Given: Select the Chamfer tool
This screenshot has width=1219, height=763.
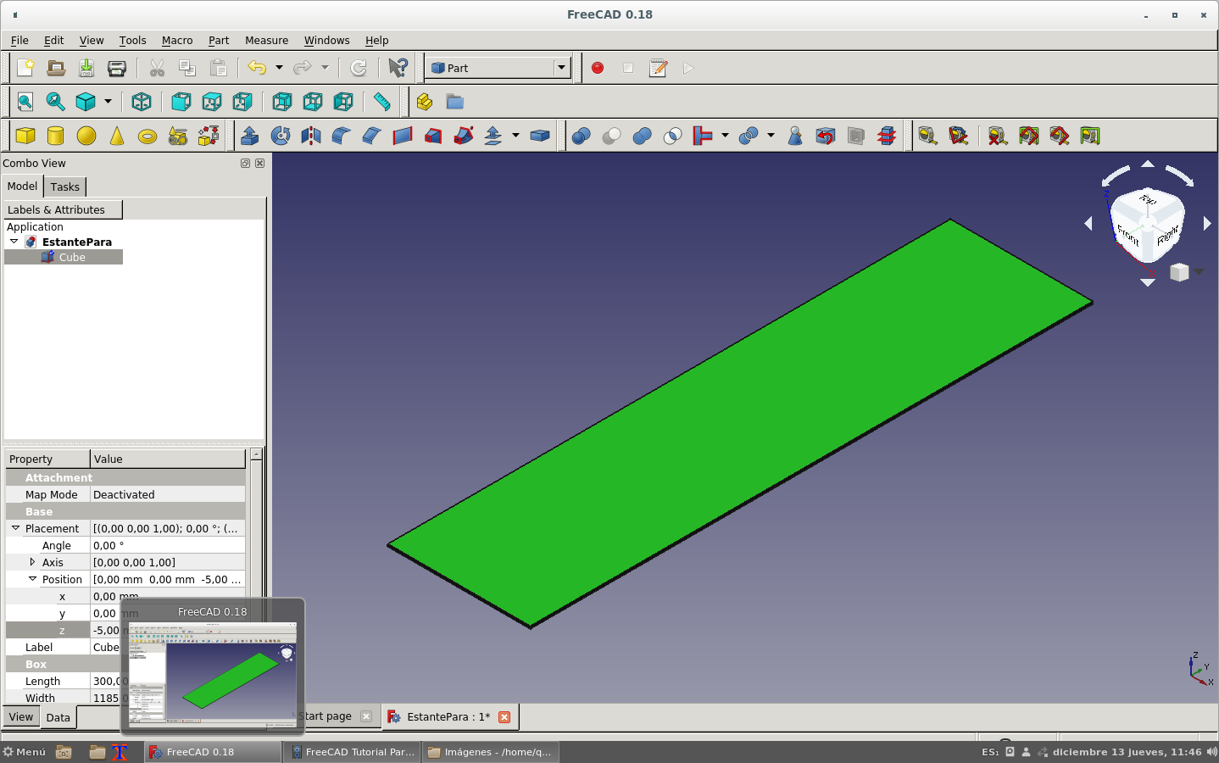Looking at the screenshot, I should click(372, 136).
